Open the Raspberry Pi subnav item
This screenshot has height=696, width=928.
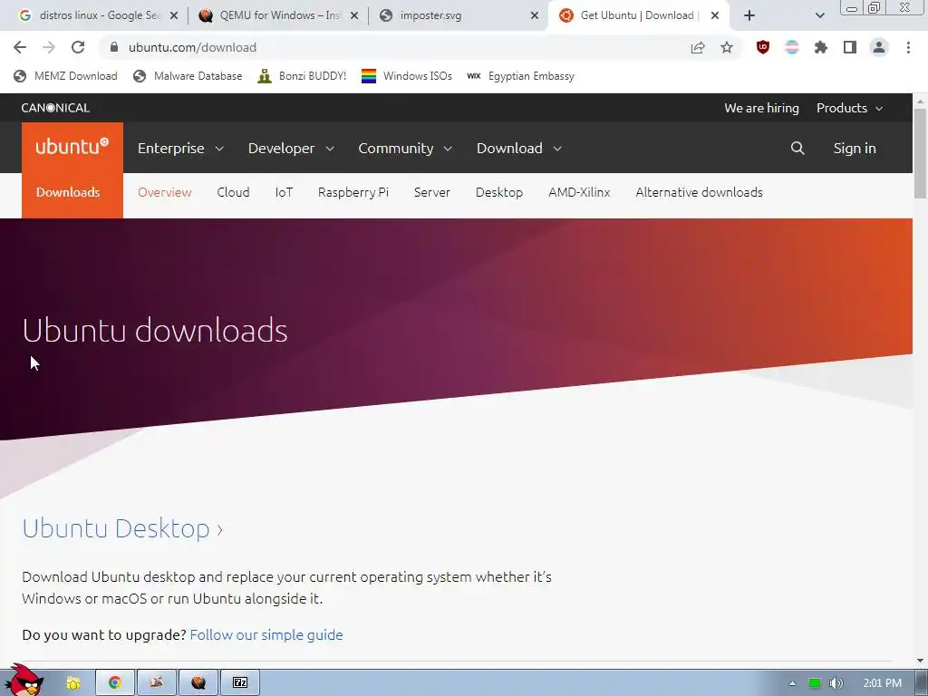[353, 192]
